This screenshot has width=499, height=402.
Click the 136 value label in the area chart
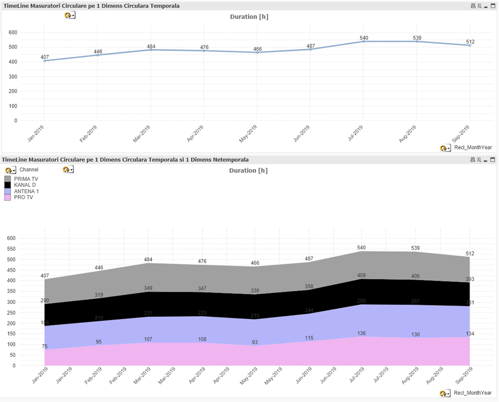(x=361, y=333)
